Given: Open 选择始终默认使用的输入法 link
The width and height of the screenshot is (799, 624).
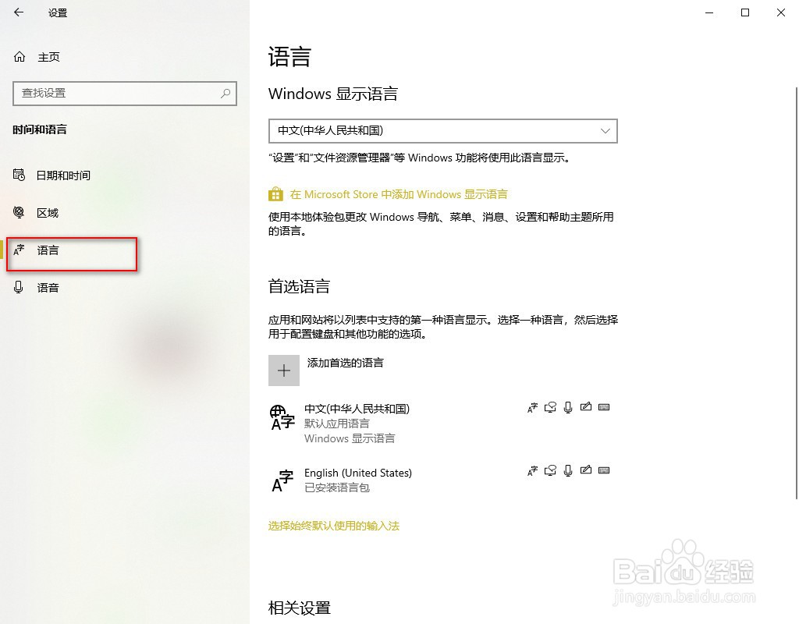Looking at the screenshot, I should coord(334,526).
